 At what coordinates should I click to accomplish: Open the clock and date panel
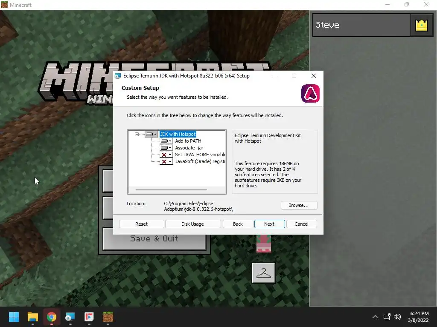(x=418, y=317)
